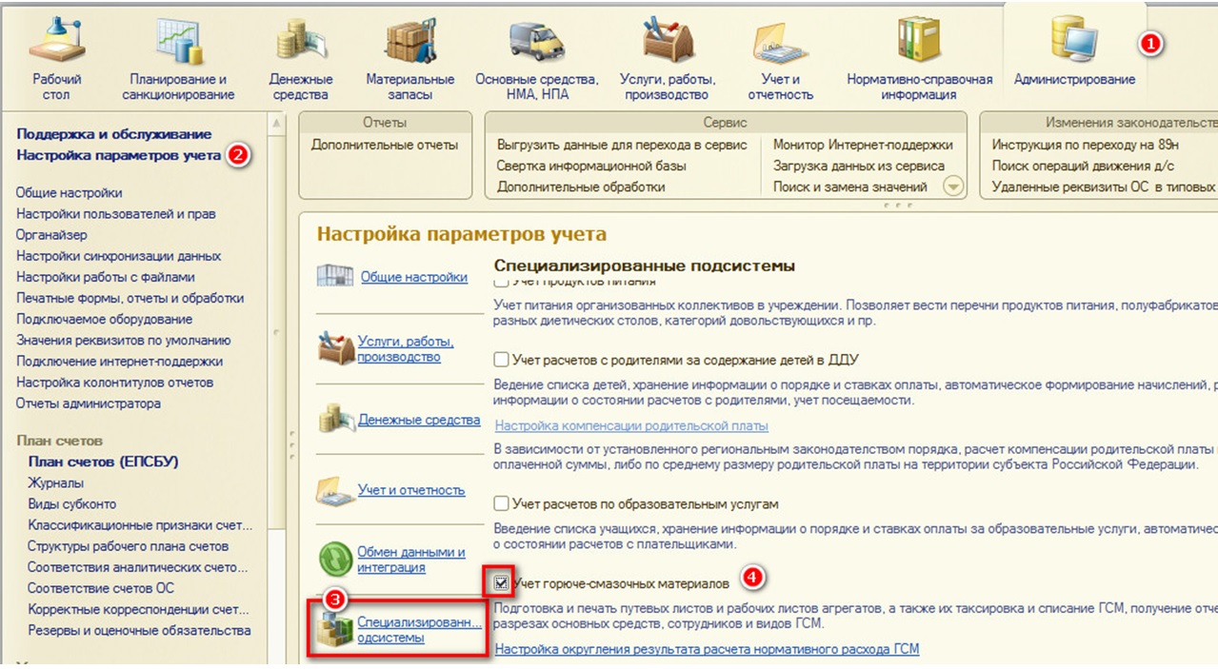The width and height of the screenshot is (1218, 669).
Task: Click Настройка округления результата расчета ГСМ link
Action: click(x=707, y=649)
